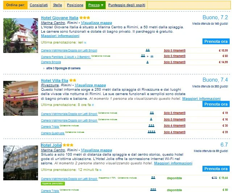Click icon next to Ultima prenotazione: ieri
The image size is (234, 193).
[85, 42]
